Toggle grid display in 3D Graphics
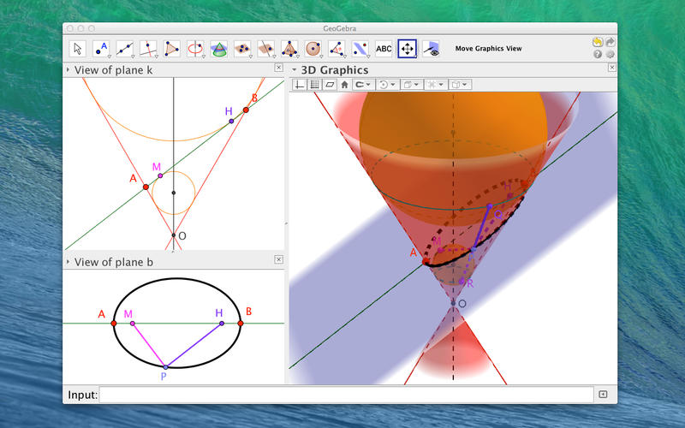This screenshot has width=685, height=428. (314, 85)
